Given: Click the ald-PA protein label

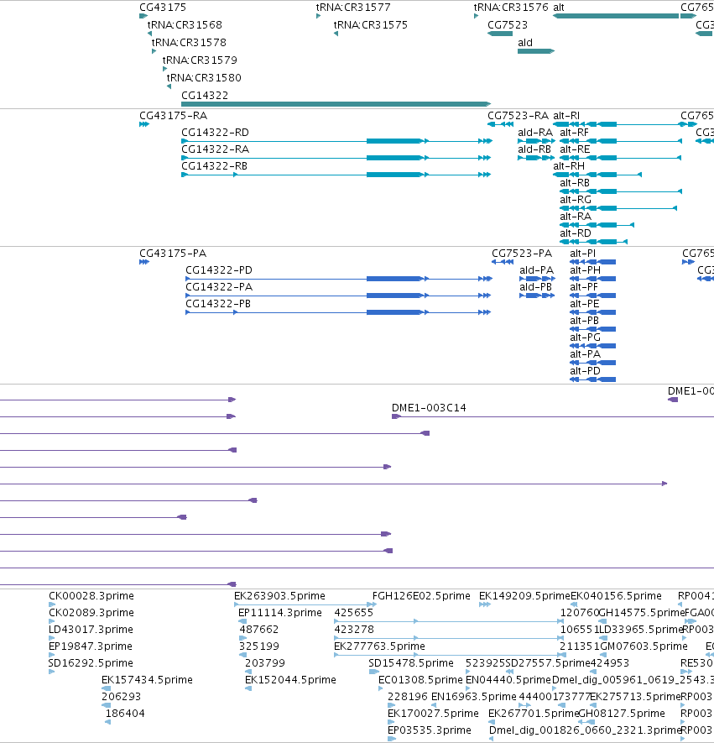Looking at the screenshot, I should tap(536, 270).
